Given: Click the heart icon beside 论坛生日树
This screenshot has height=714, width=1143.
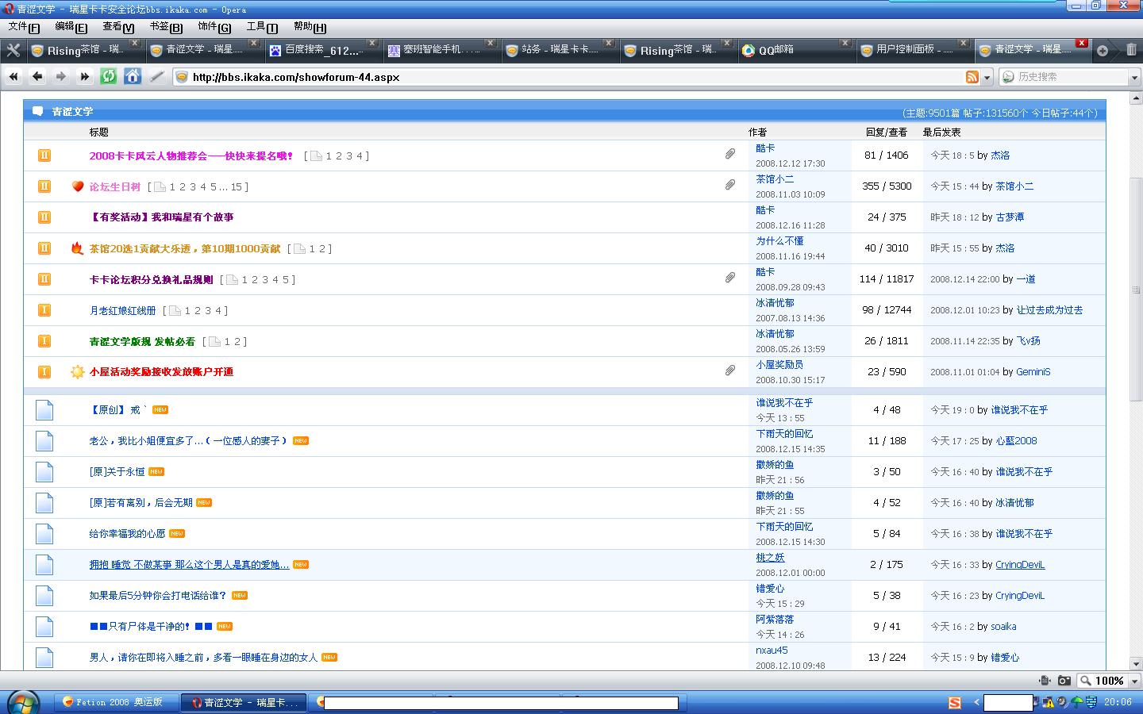Looking at the screenshot, I should coord(77,186).
